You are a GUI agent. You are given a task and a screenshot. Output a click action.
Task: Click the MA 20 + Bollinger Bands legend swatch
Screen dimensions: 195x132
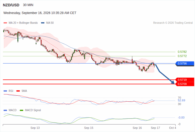coord(5,23)
